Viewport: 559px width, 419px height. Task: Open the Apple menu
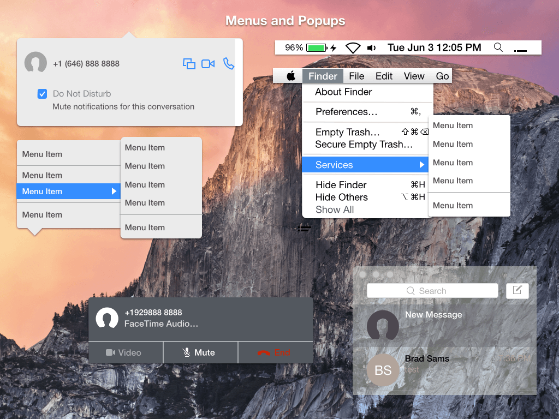point(291,76)
